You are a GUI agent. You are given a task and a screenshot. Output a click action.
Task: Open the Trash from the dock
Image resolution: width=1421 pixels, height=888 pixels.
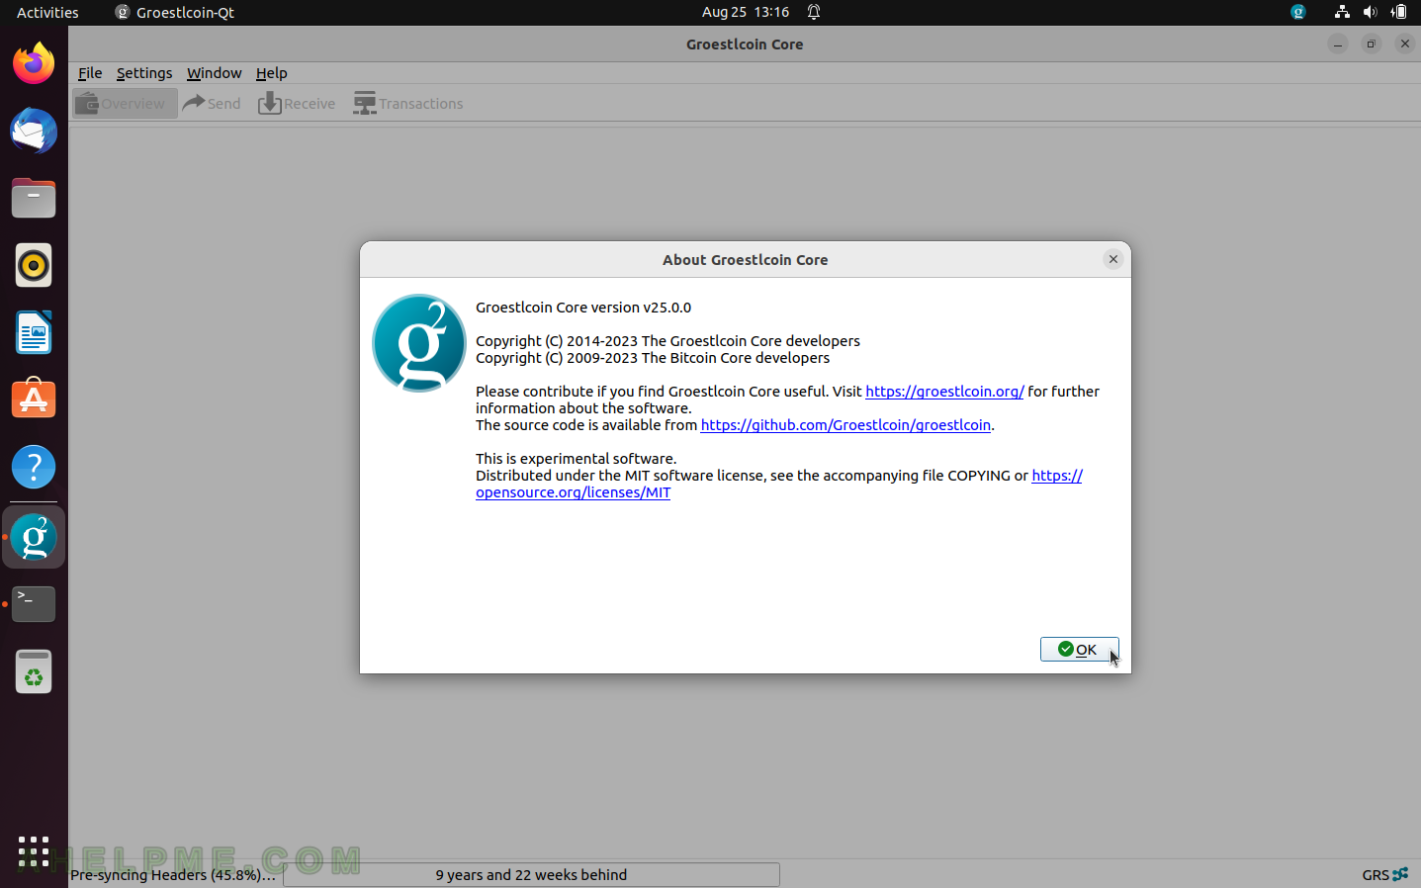(34, 672)
